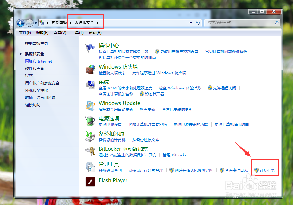
Task: Open Windows 防火墙 heading
Action: coord(118,67)
